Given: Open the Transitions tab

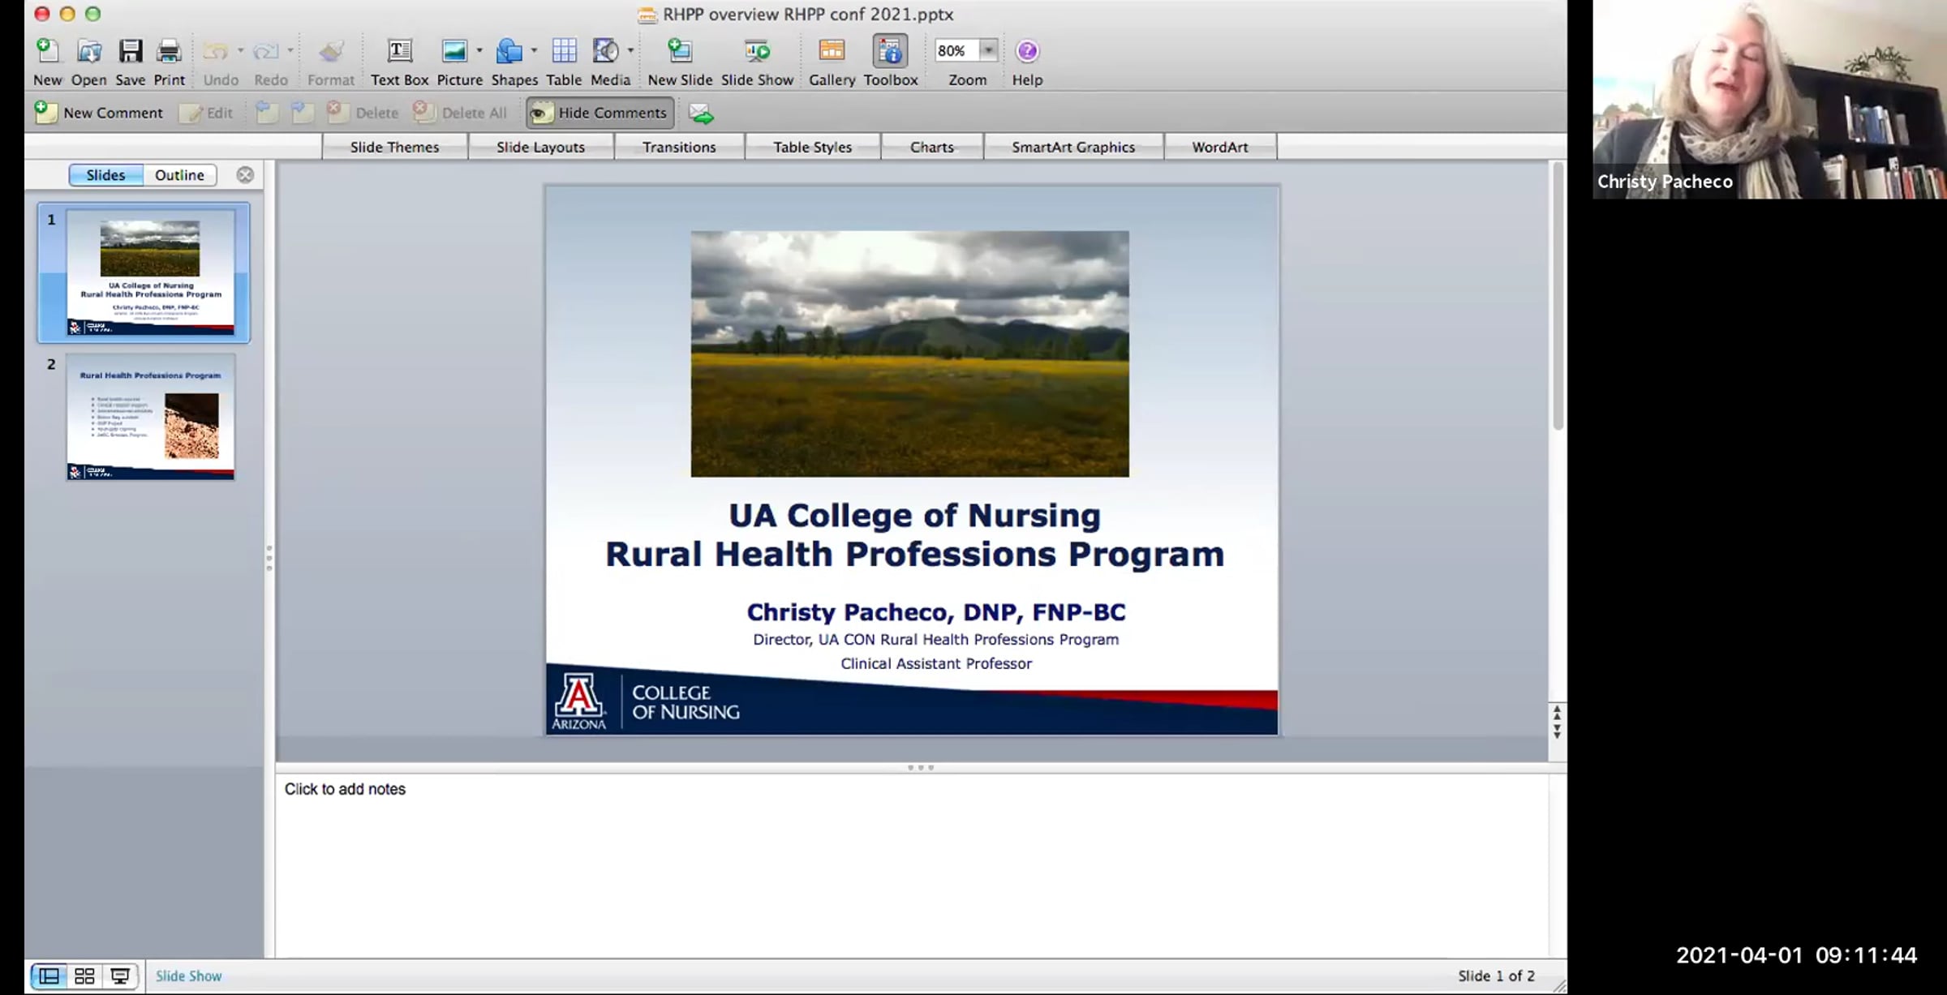Looking at the screenshot, I should click(679, 147).
